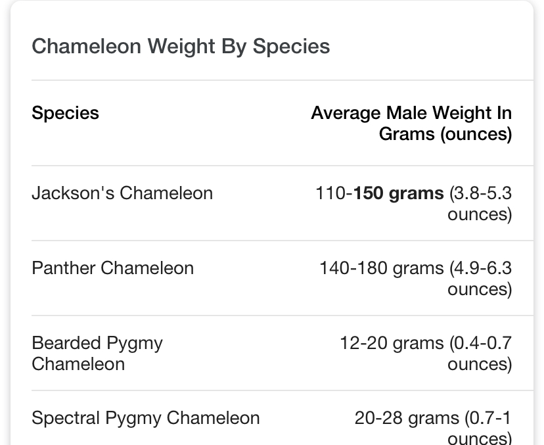Click the "140-180 grams" weight value
Screen dimensions: 544x445
[382, 268]
